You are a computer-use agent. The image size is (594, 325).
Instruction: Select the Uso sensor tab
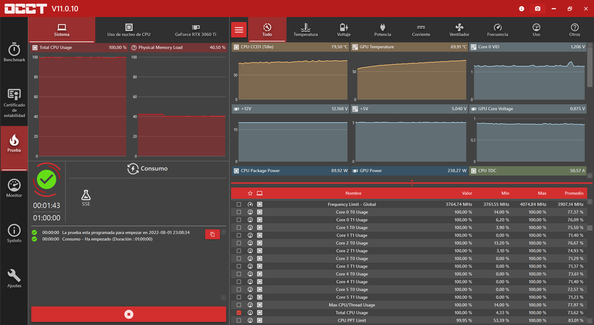coord(536,30)
